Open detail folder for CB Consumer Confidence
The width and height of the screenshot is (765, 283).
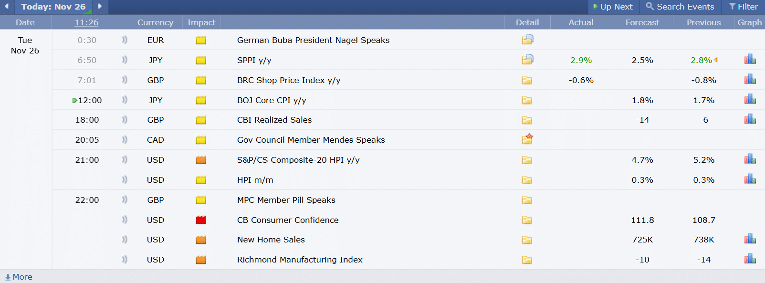pos(527,220)
